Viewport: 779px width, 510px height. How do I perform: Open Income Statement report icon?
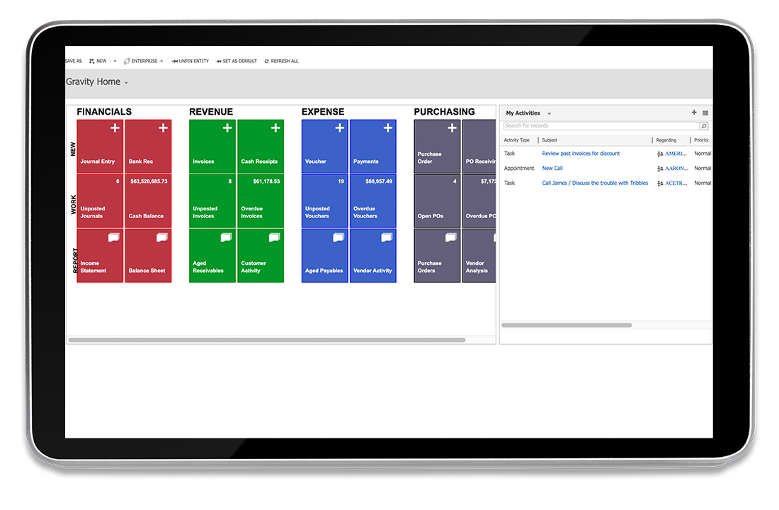coord(114,237)
